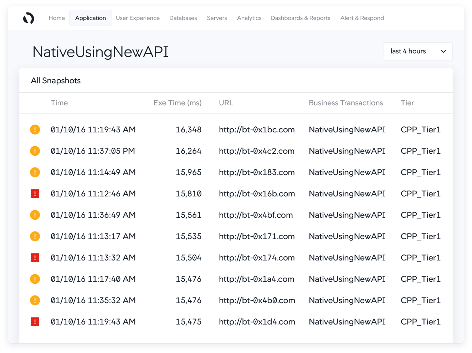The width and height of the screenshot is (472, 353).
Task: Go to Alert & Respond tab
Action: tap(362, 18)
